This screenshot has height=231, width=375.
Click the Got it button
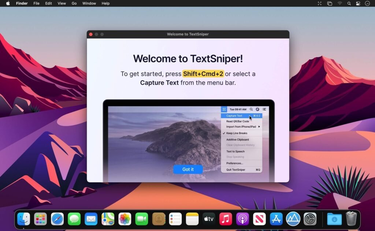tap(188, 169)
